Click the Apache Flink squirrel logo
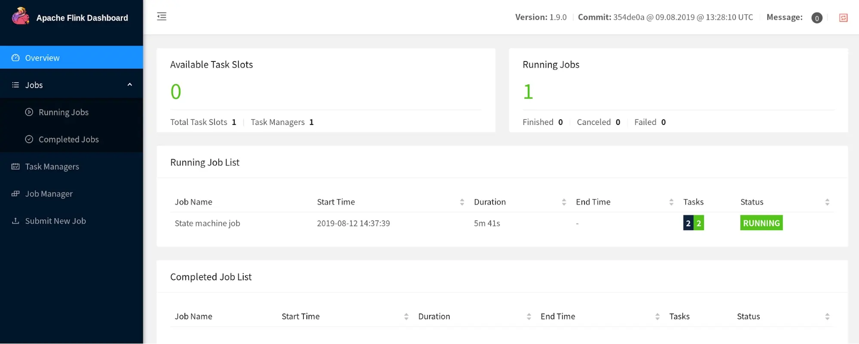This screenshot has width=859, height=344. coord(20,17)
